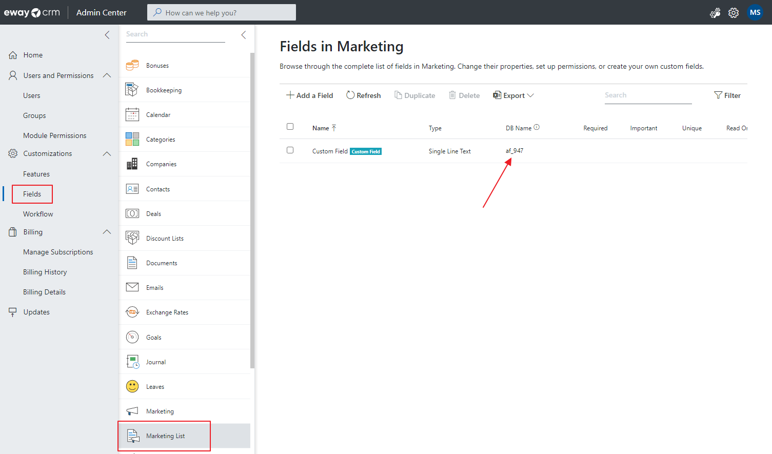
Task: Open the MS user avatar
Action: click(755, 12)
